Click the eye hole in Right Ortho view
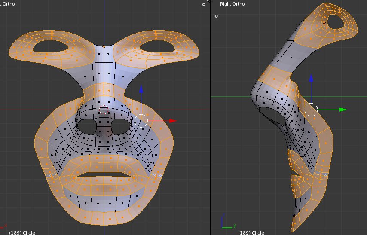Viewport: 367px width, 235px height. [x=335, y=21]
